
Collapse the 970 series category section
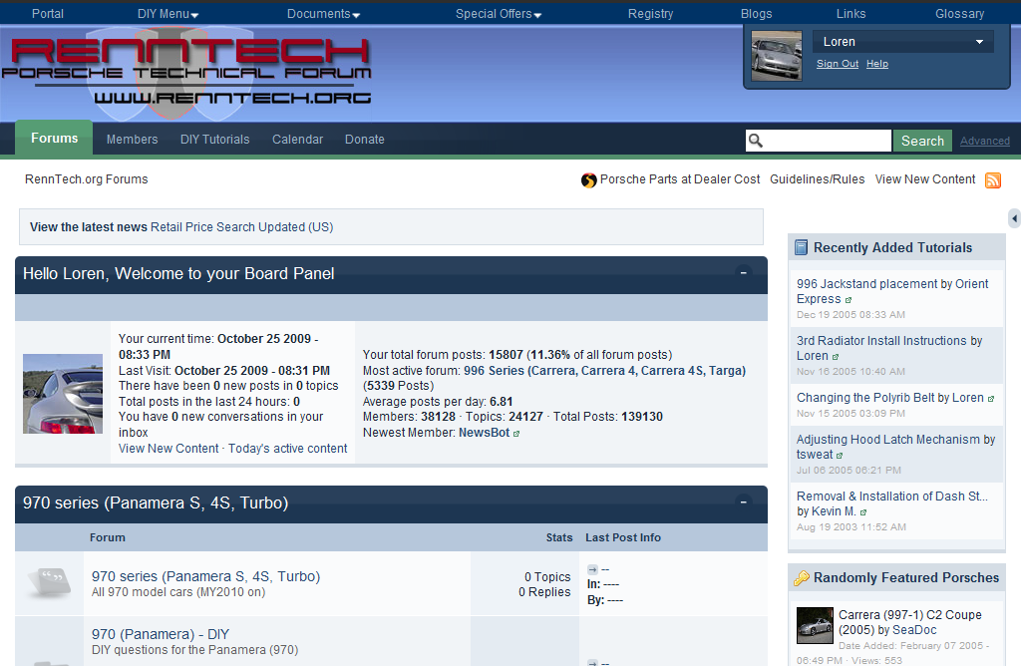[x=743, y=501]
